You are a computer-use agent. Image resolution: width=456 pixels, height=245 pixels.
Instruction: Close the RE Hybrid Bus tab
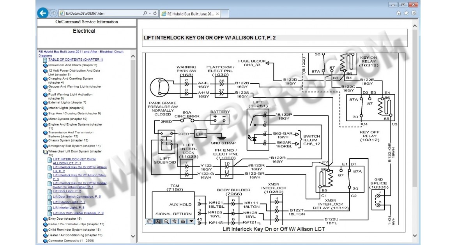click(217, 14)
